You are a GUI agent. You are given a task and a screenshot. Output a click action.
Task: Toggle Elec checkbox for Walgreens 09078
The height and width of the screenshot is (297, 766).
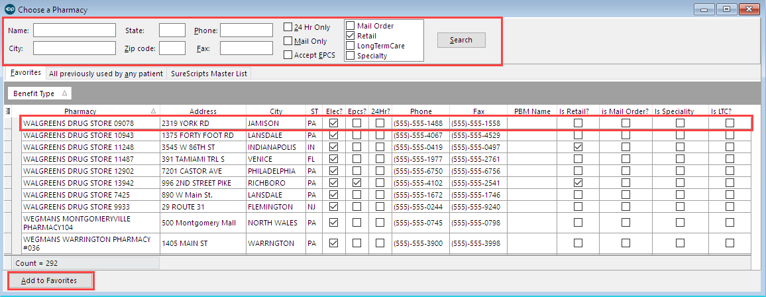(334, 123)
